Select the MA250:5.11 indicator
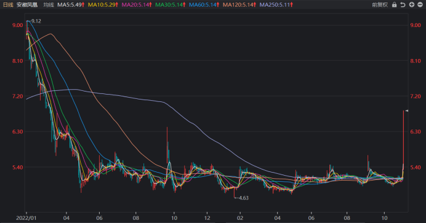Viewport: 426px width, 223px height. (x=276, y=4)
